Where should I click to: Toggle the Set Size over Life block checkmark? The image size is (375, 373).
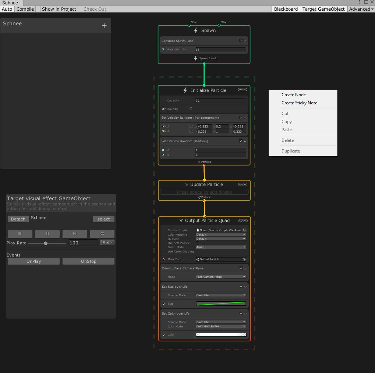click(x=240, y=287)
